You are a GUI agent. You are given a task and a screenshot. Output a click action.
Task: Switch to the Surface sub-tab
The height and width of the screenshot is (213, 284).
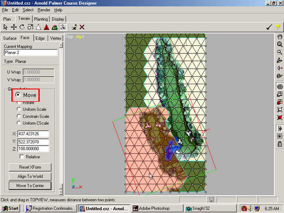[9, 38]
